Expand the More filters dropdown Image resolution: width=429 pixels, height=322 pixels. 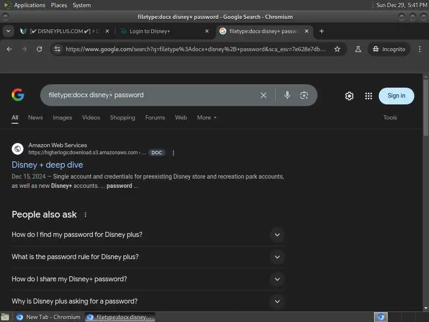(x=207, y=118)
